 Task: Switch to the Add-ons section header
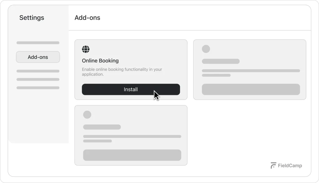click(87, 18)
